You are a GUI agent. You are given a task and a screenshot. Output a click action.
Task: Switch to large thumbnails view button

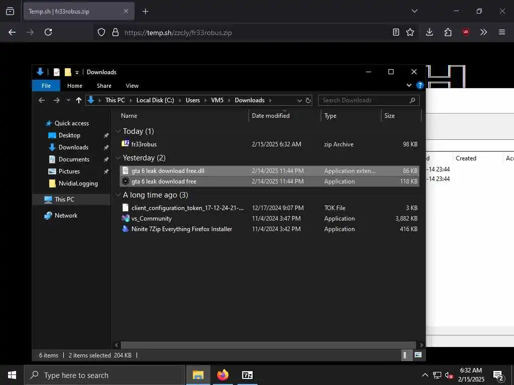418,355
